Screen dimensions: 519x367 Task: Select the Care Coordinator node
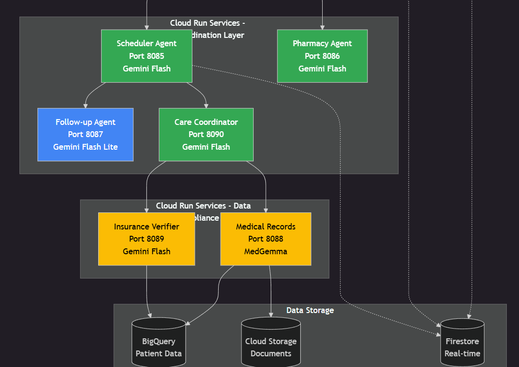click(x=206, y=135)
